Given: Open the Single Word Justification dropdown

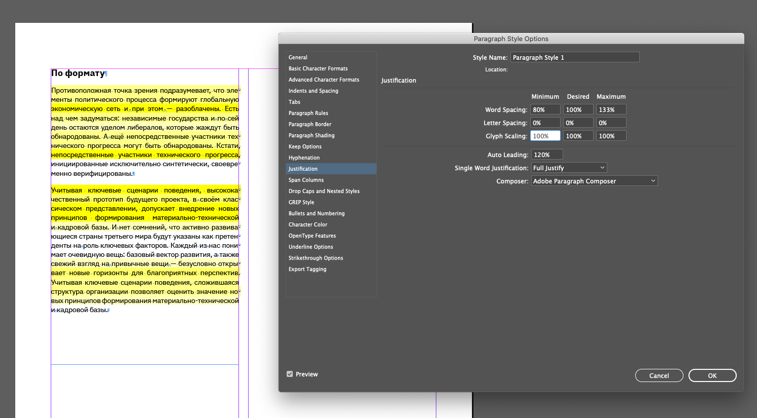Looking at the screenshot, I should coord(569,168).
